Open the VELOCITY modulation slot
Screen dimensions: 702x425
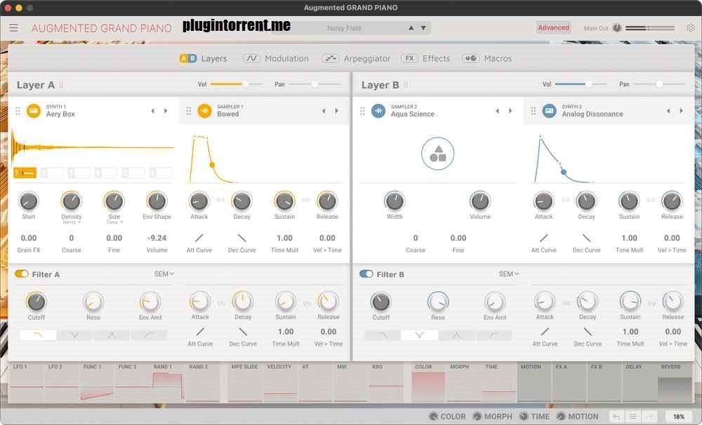point(280,382)
